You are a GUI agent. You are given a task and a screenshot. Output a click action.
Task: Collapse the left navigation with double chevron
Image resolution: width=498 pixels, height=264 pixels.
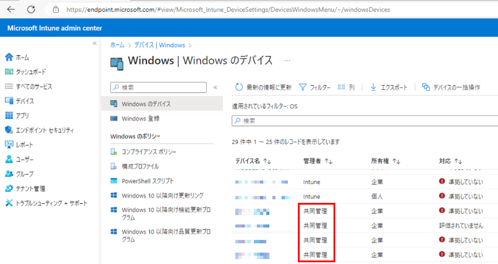(x=95, y=43)
